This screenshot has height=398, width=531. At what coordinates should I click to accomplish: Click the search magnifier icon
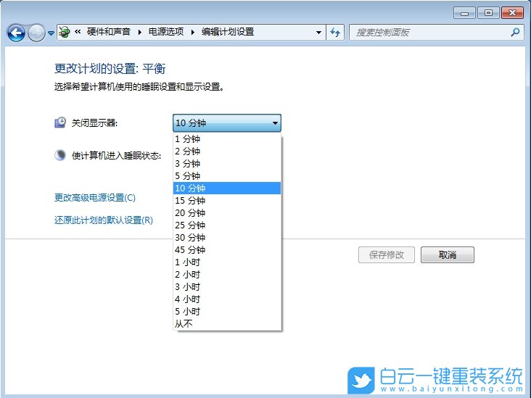click(x=515, y=32)
